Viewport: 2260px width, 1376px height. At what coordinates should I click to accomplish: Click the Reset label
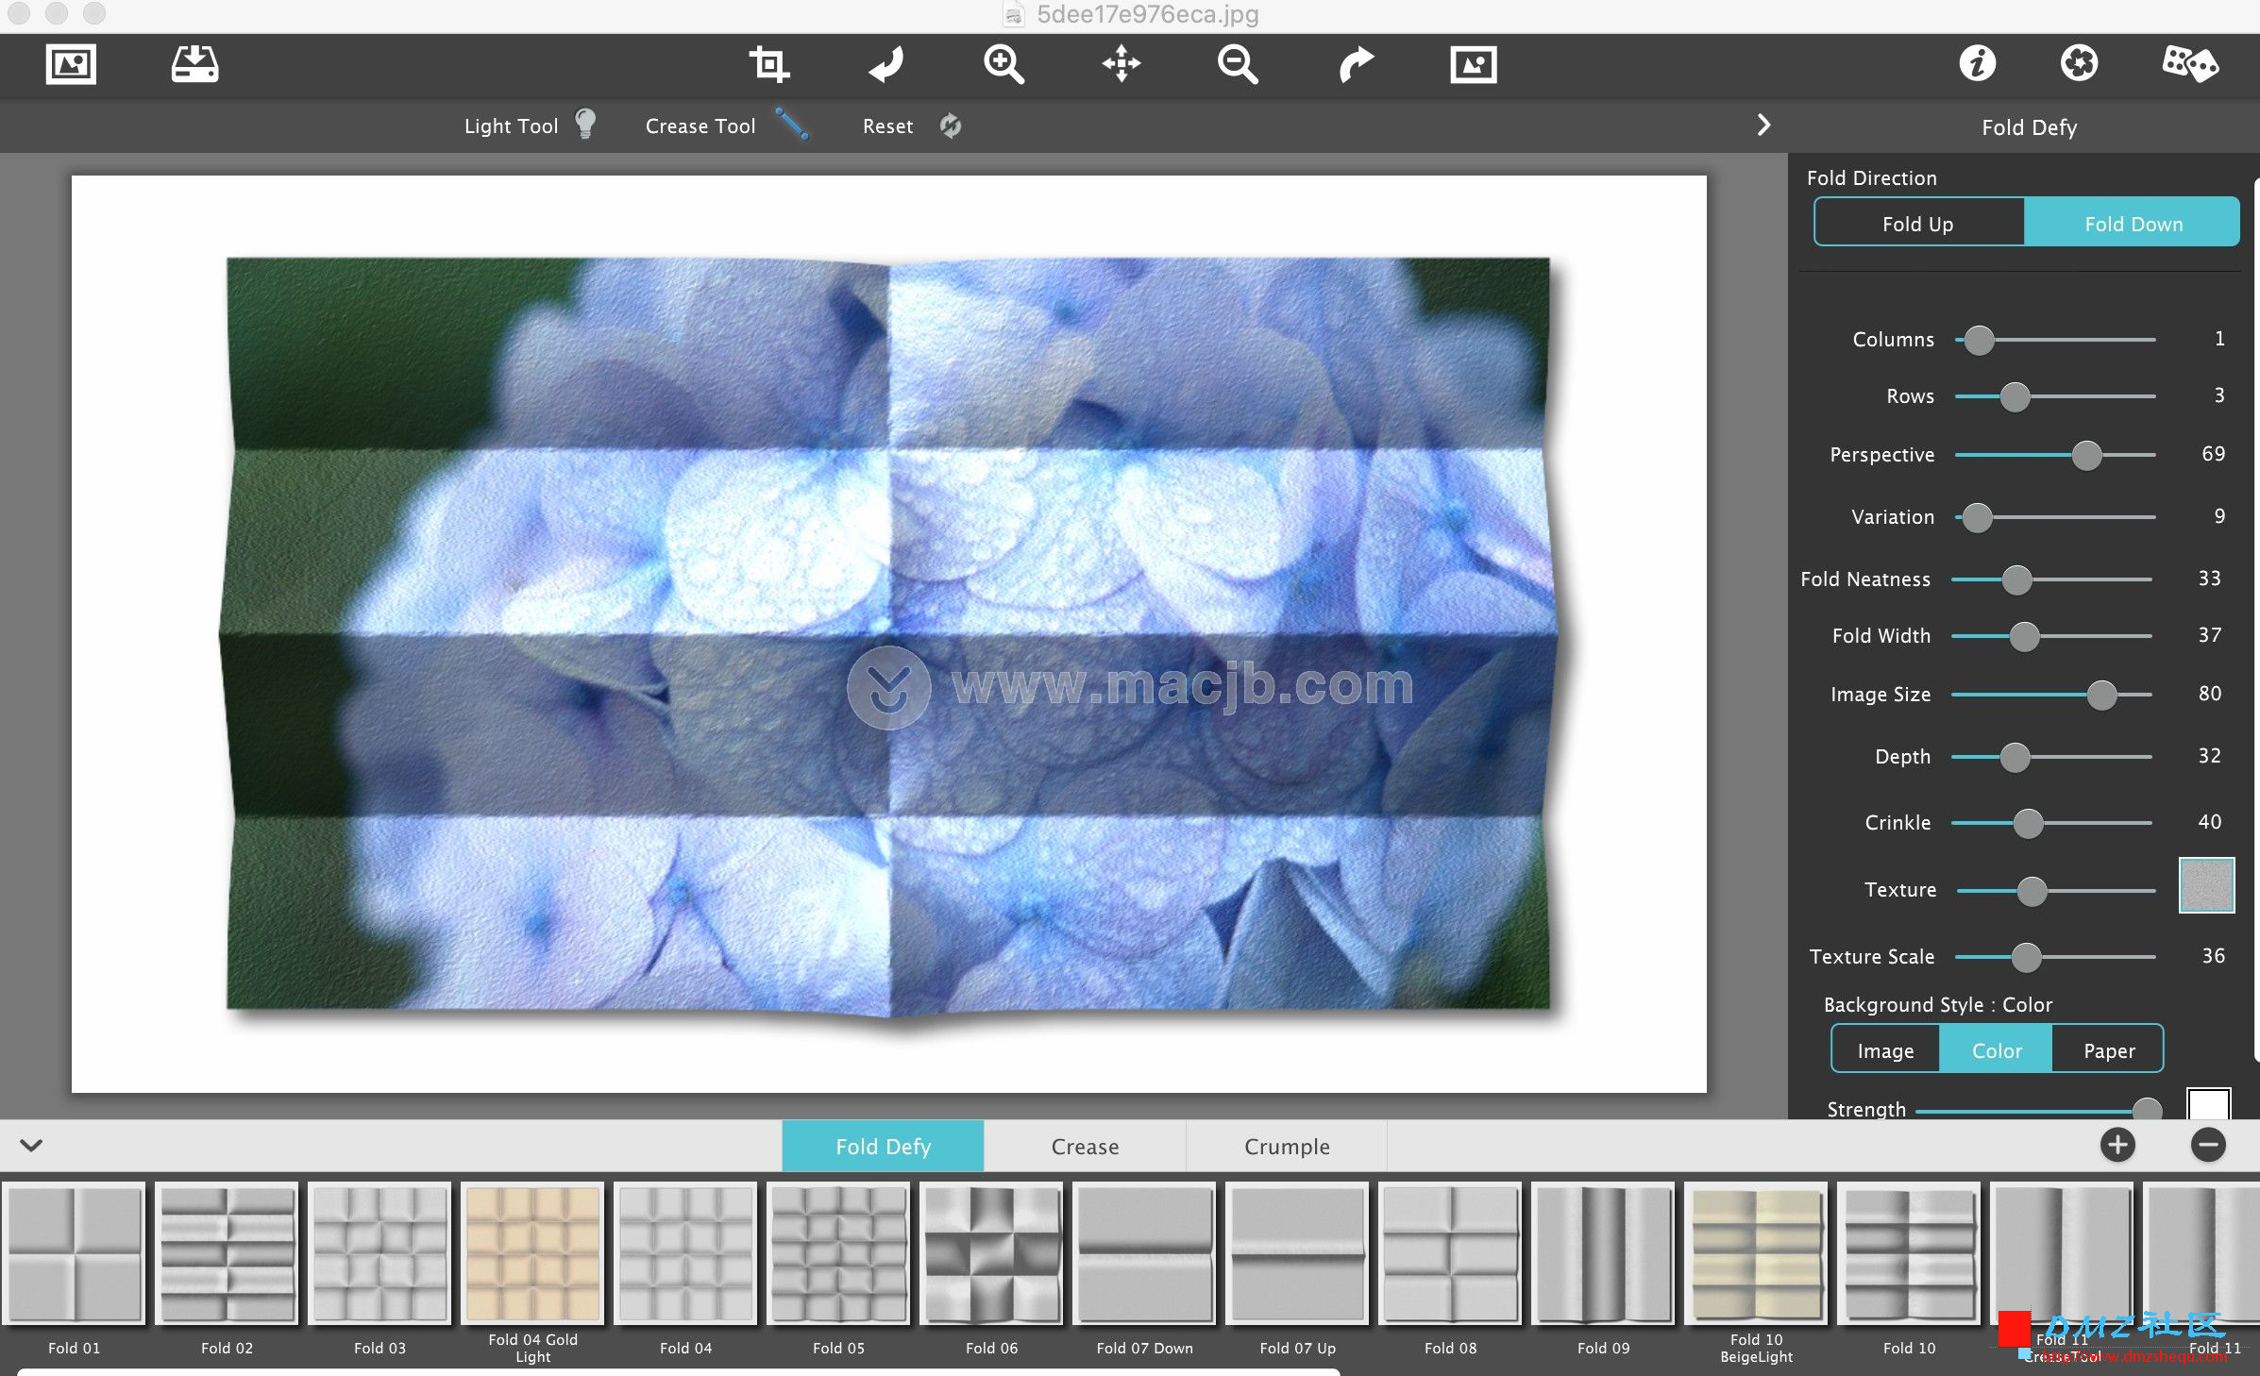pos(887,126)
